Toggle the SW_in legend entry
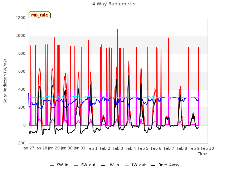Image resolution: width=229 pixels, height=172 pixels. pos(59,165)
